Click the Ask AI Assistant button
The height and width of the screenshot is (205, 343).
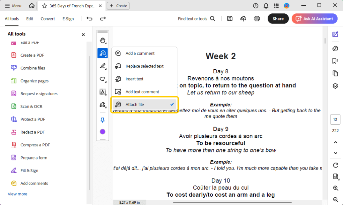[314, 18]
